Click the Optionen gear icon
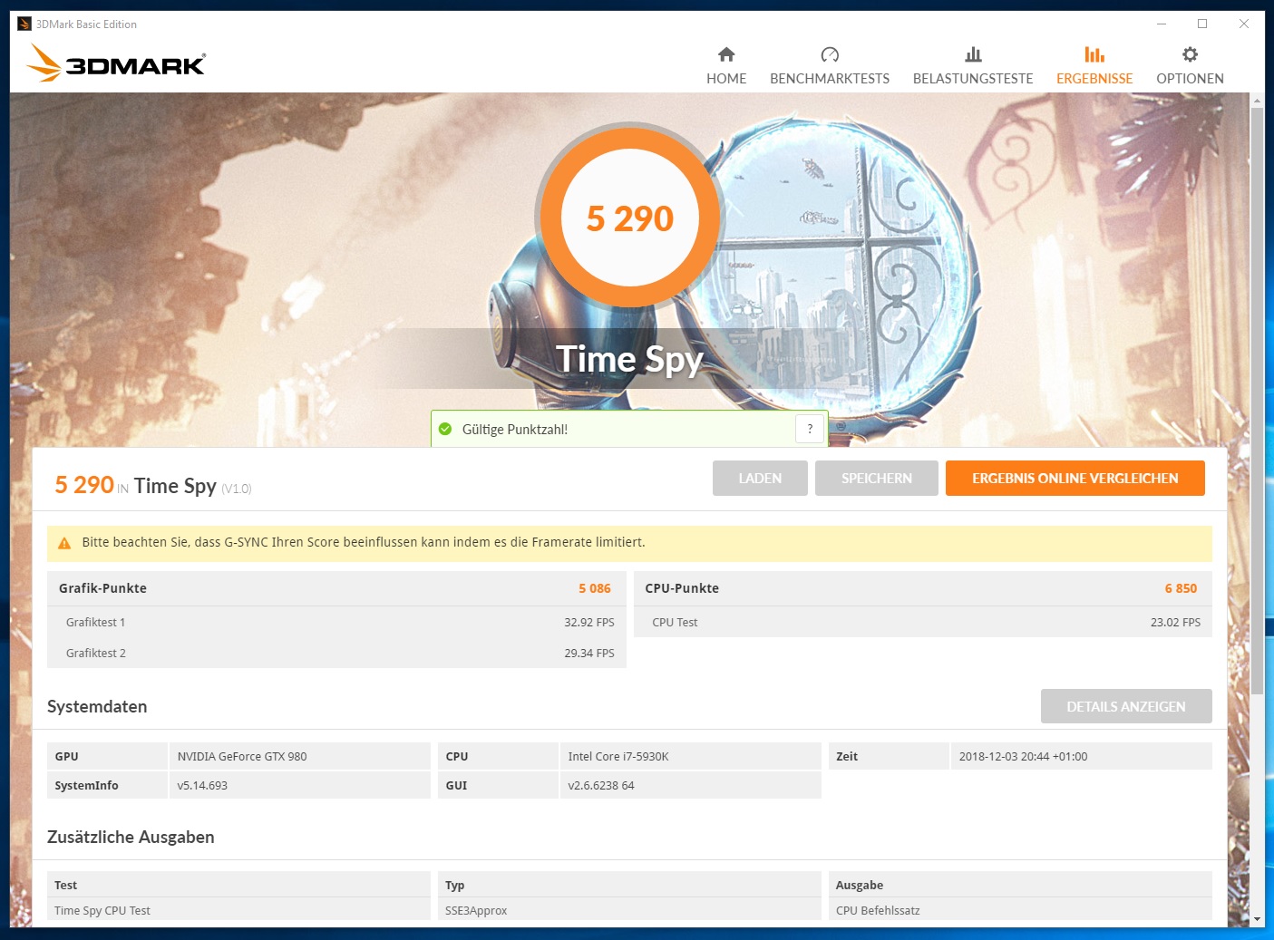This screenshot has height=940, width=1274. tap(1190, 54)
